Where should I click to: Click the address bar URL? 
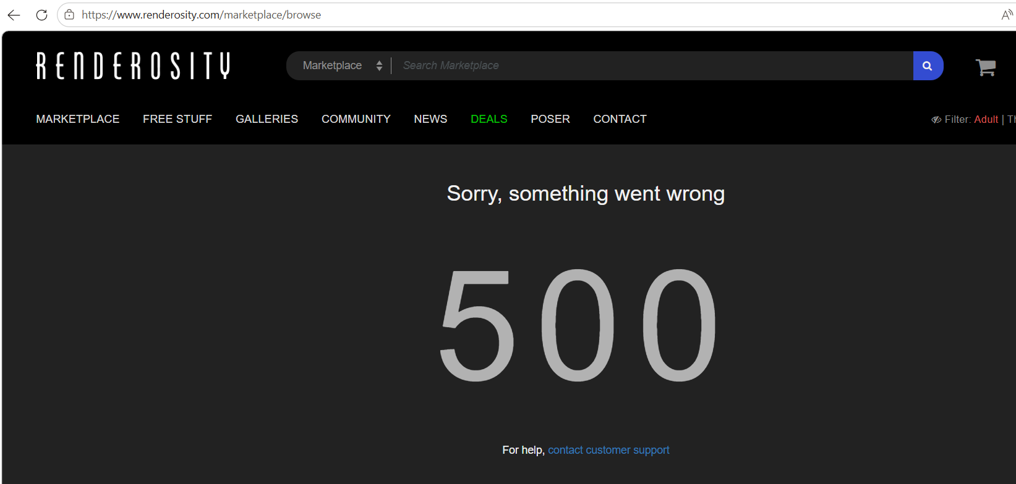(201, 15)
